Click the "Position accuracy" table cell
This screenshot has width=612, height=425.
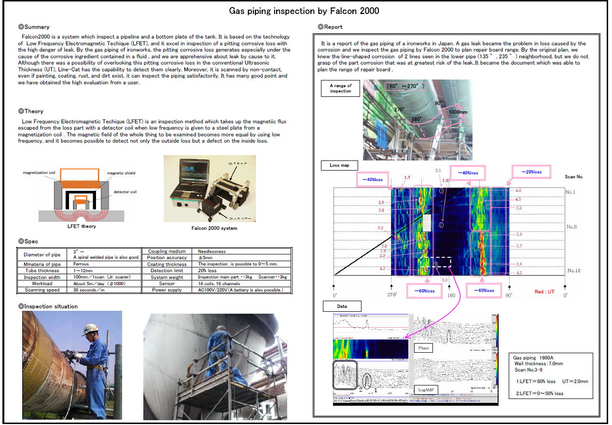(x=167, y=258)
